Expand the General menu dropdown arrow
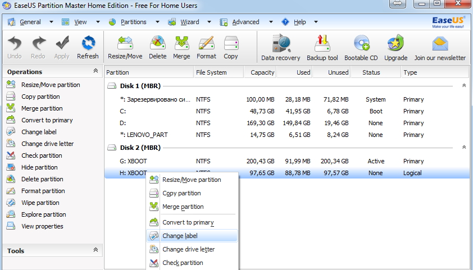Image resolution: width=473 pixels, height=270 pixels. [51, 22]
